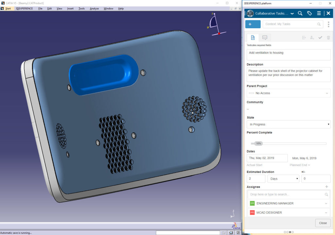Click the Percent Complete slider handle at 10%

pos(258,144)
